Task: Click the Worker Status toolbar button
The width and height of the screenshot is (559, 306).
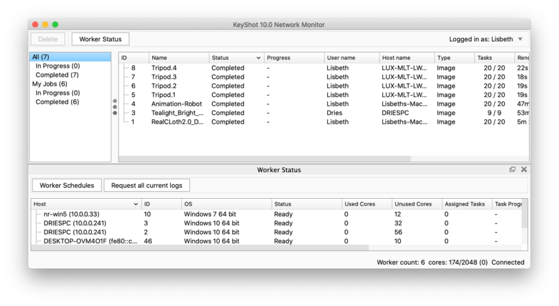Action: pyautogui.click(x=100, y=39)
